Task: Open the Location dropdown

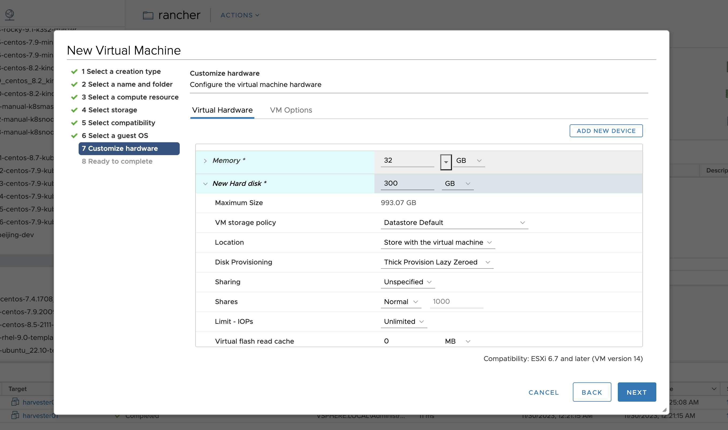Action: 438,242
